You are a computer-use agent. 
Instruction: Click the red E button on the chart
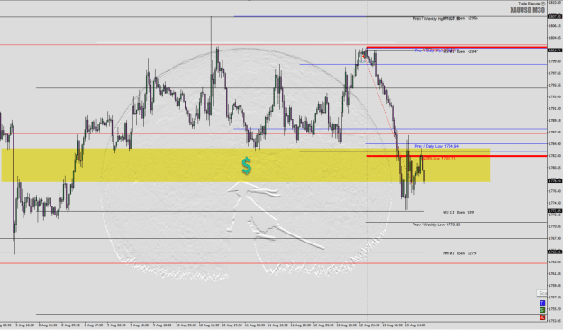542,317
